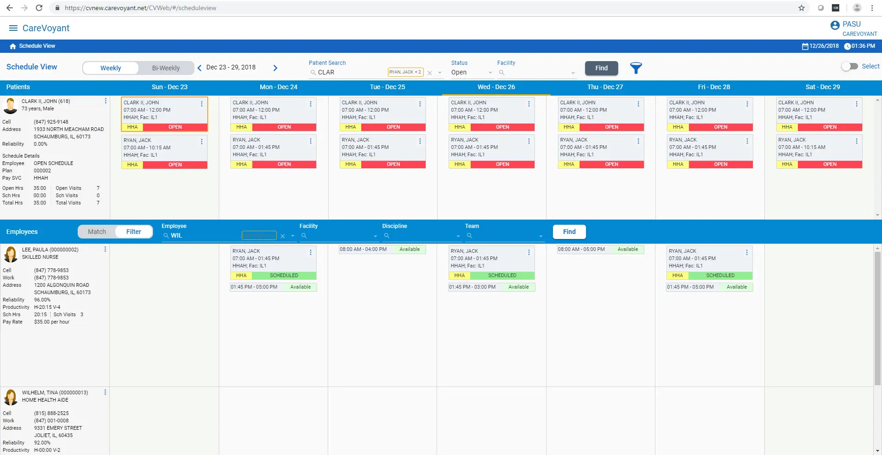Advance to next week with blue arrow

(x=275, y=68)
